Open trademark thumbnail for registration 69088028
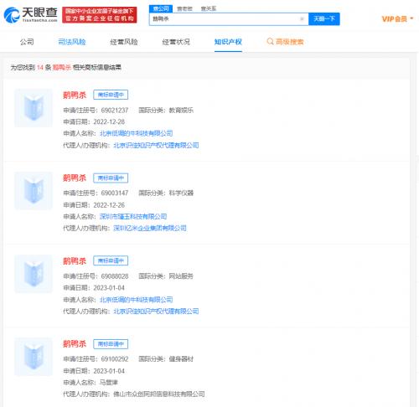The width and height of the screenshot is (419, 407). click(x=34, y=274)
